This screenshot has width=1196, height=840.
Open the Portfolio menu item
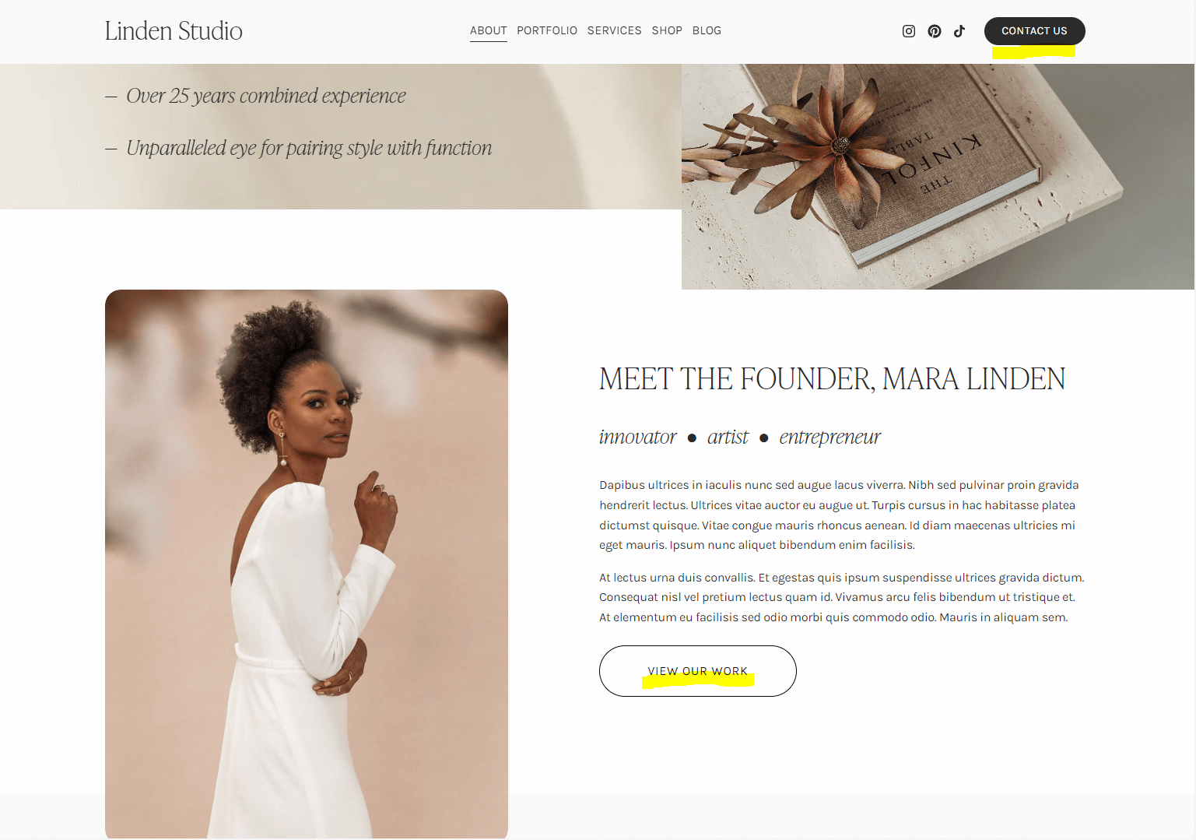547,30
